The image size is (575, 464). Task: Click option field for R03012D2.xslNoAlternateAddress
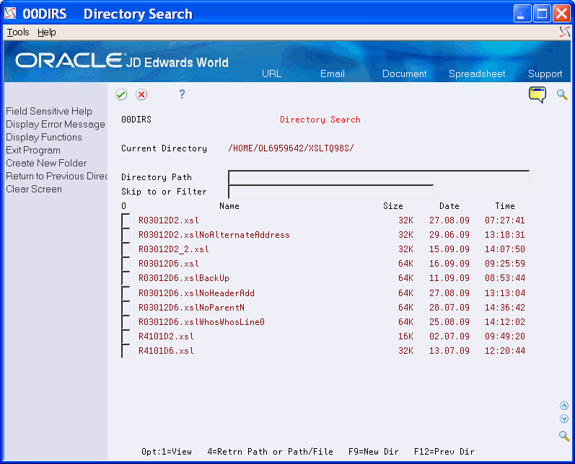[x=126, y=235]
